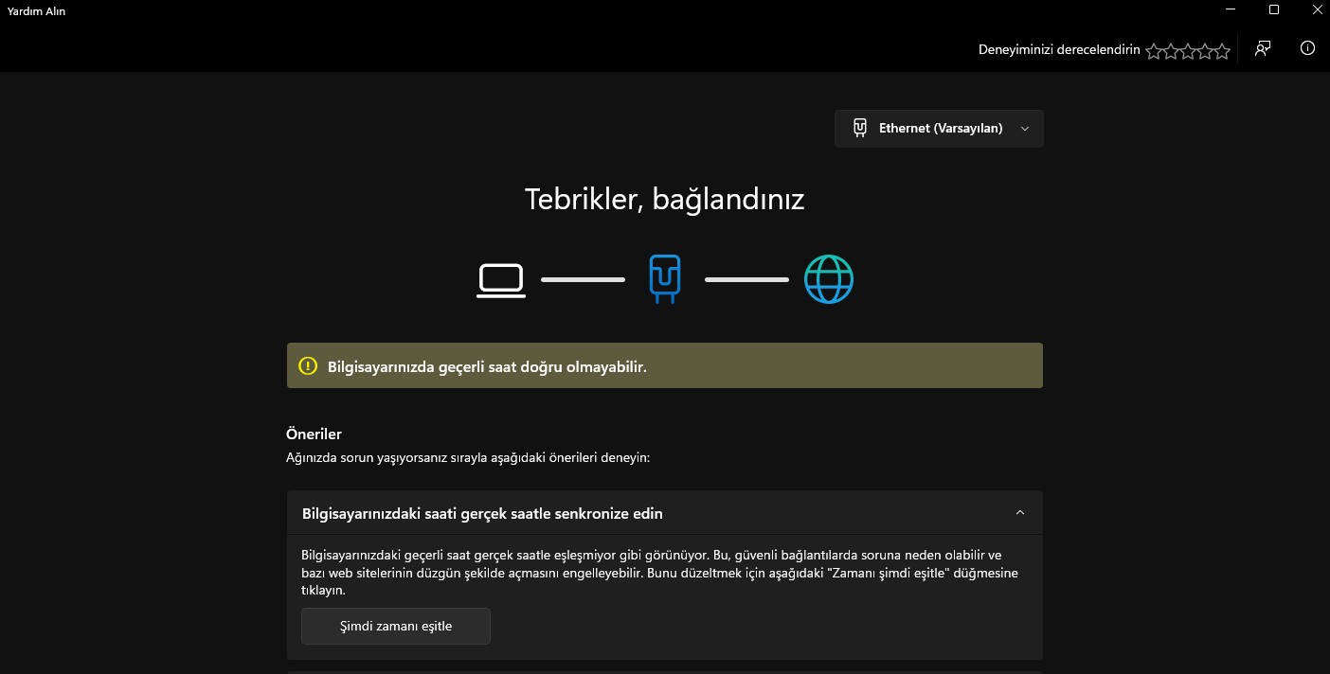Open the Ethernet (Varsayılan) network dropdown
The width and height of the screenshot is (1330, 674).
point(939,128)
